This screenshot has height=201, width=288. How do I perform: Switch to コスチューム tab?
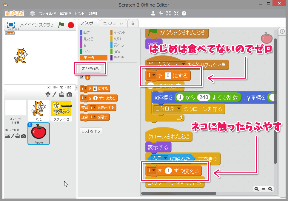[x=113, y=23]
